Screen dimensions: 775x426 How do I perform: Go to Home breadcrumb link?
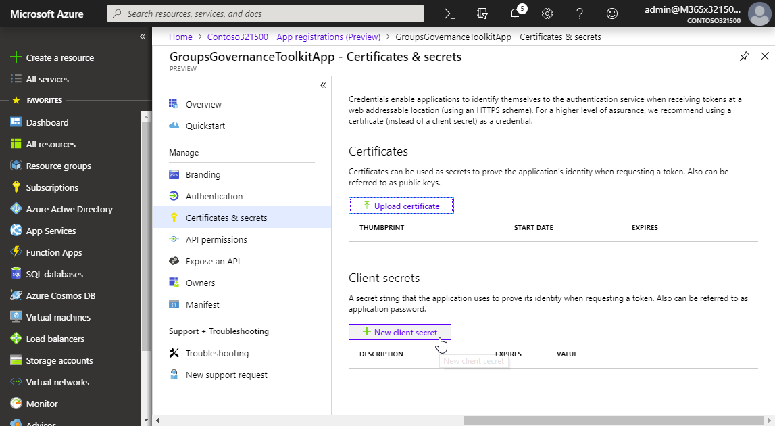click(x=180, y=37)
